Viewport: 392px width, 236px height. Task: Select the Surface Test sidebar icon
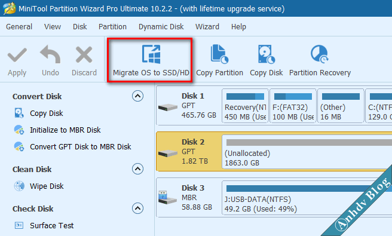[19, 225]
